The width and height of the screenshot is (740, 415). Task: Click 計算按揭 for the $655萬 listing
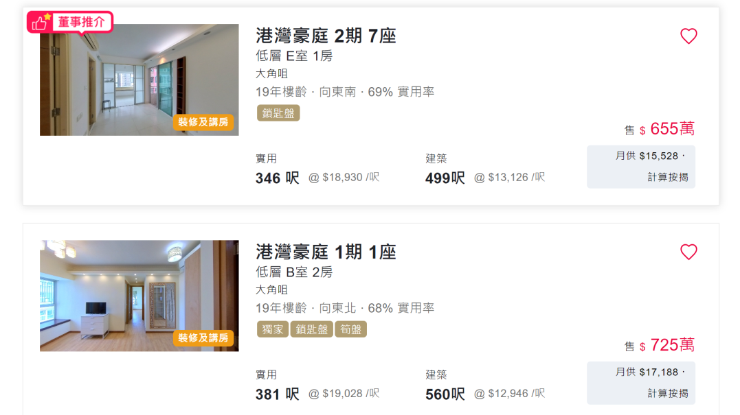668,177
